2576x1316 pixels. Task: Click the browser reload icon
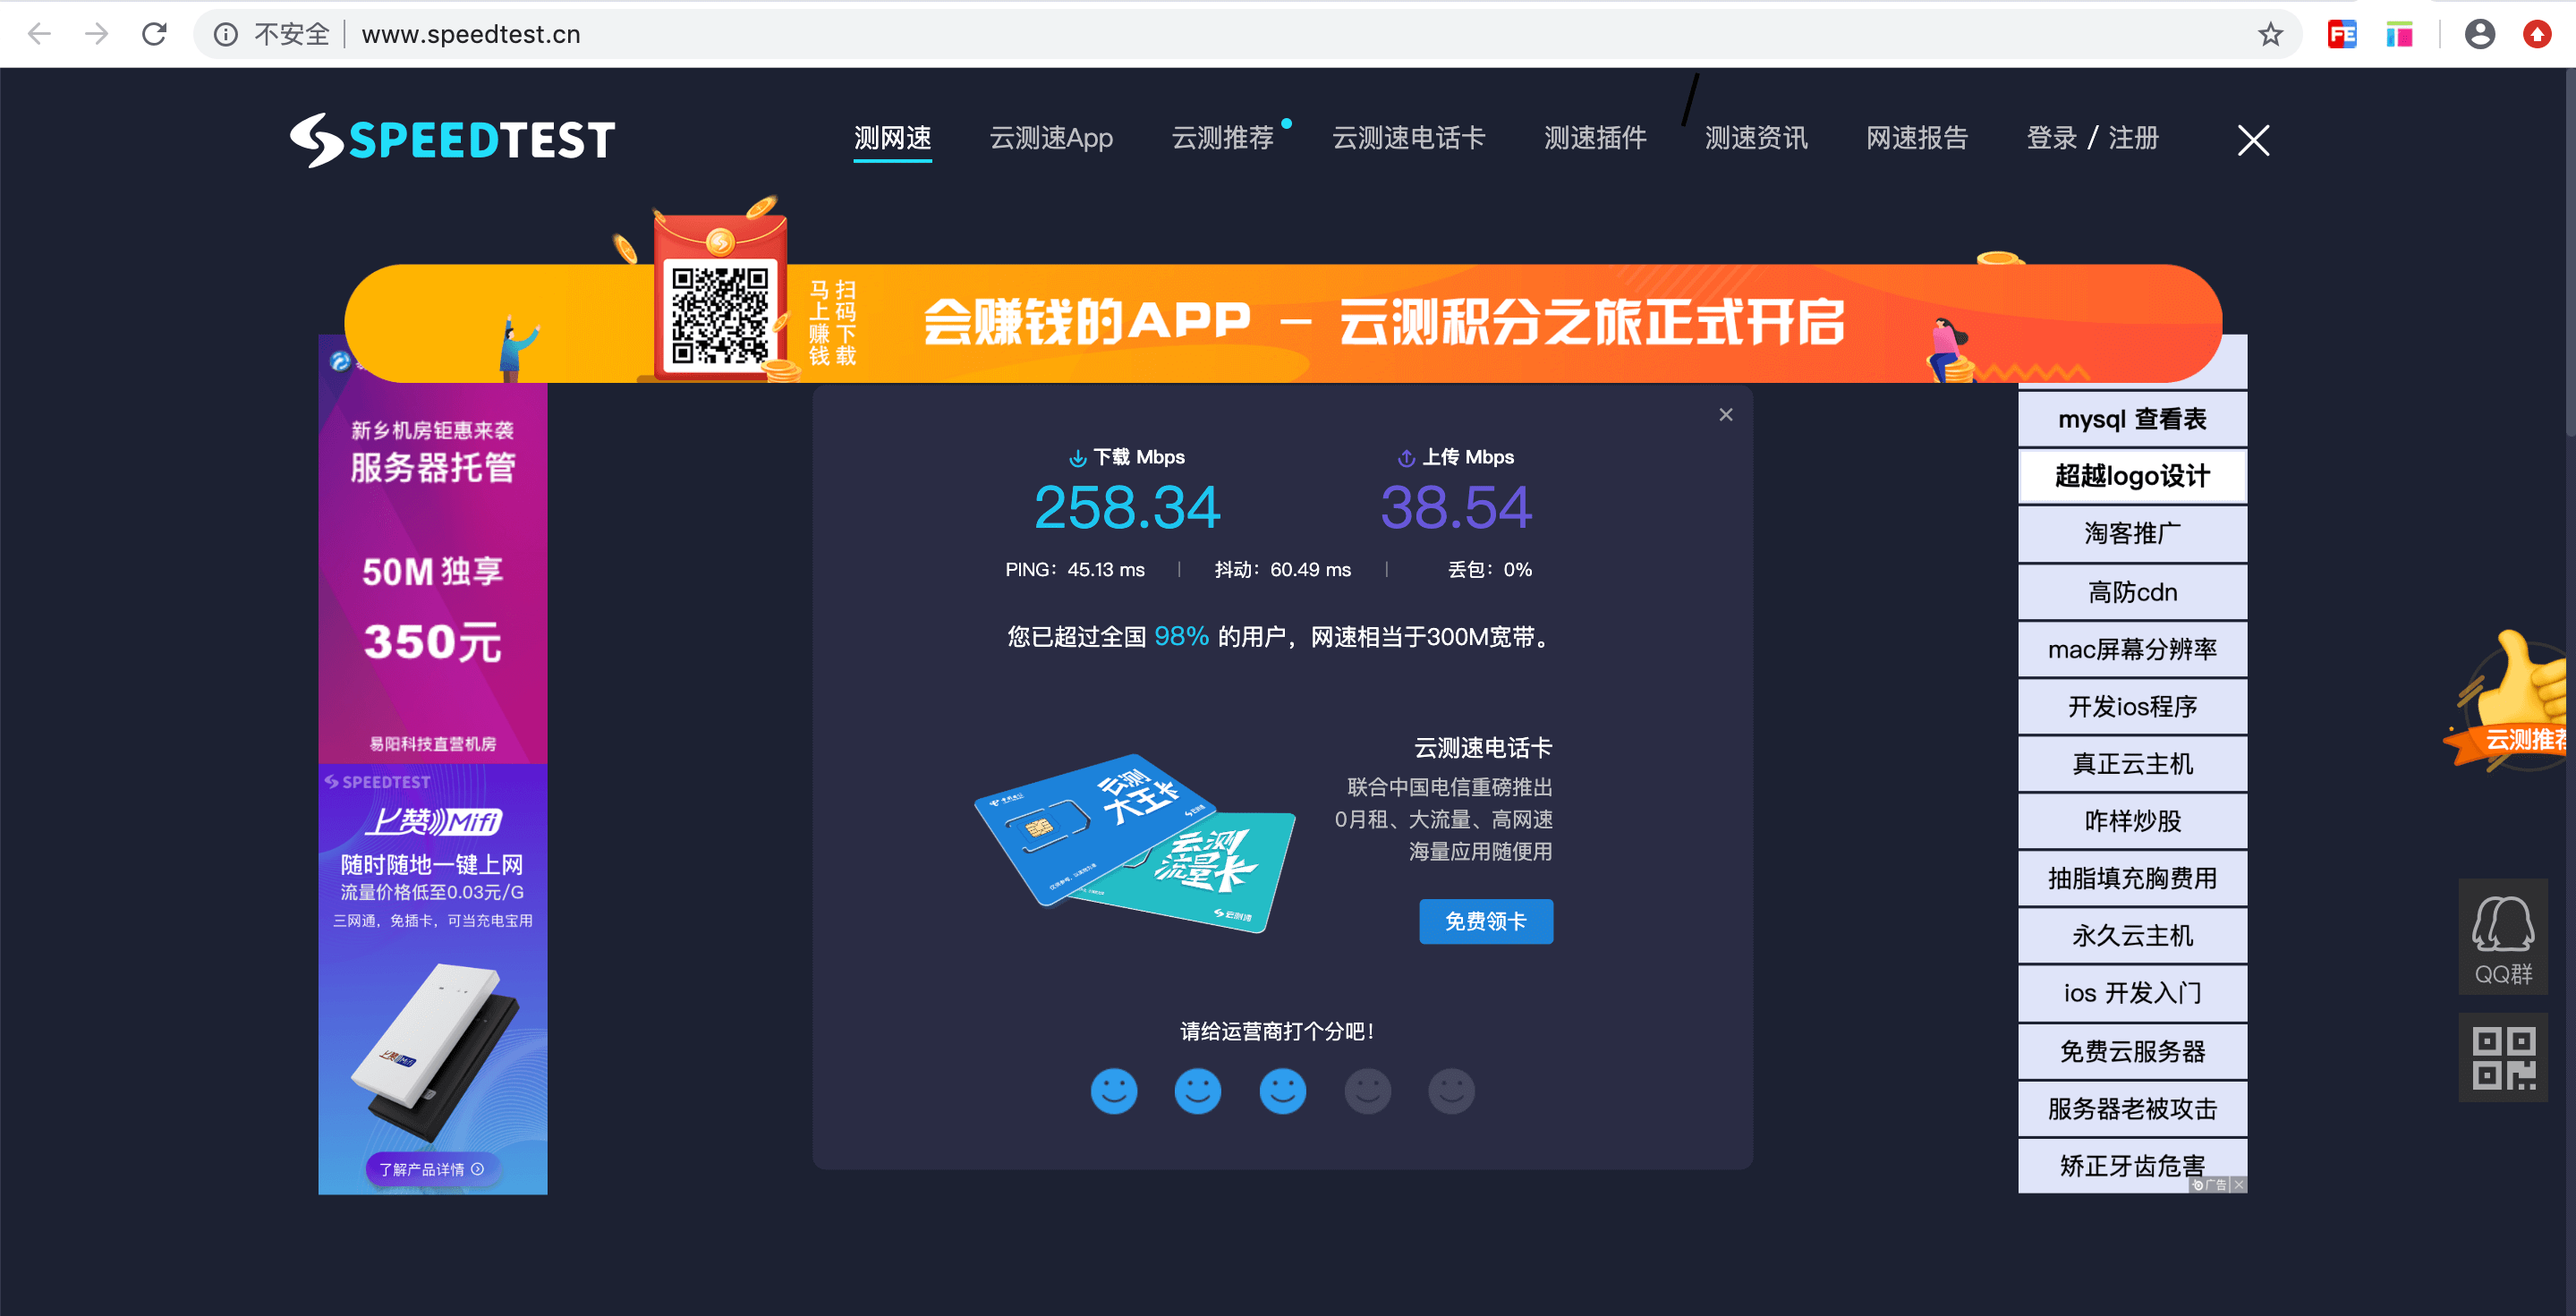coord(154,34)
